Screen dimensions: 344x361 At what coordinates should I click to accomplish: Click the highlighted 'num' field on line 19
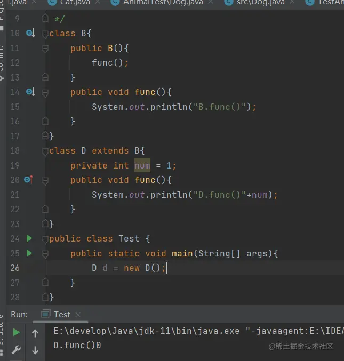tap(142, 165)
